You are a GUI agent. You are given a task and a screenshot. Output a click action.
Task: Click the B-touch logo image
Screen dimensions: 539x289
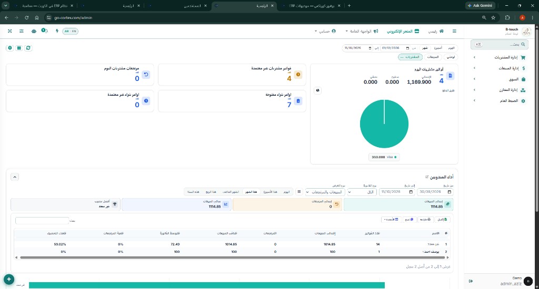coord(526,32)
